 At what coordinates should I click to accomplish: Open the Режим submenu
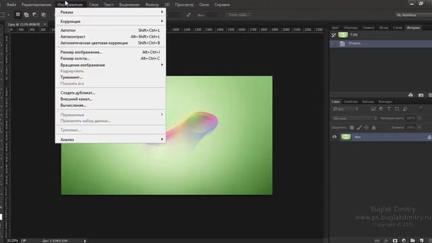pos(111,12)
